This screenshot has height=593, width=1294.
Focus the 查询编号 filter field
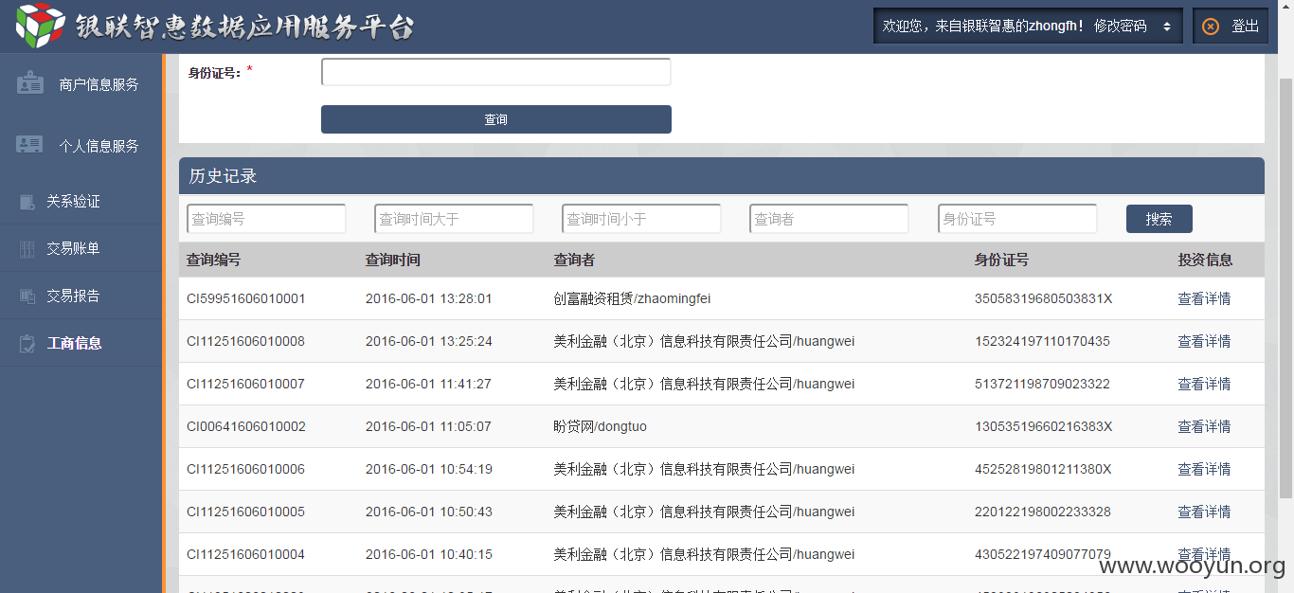click(266, 219)
